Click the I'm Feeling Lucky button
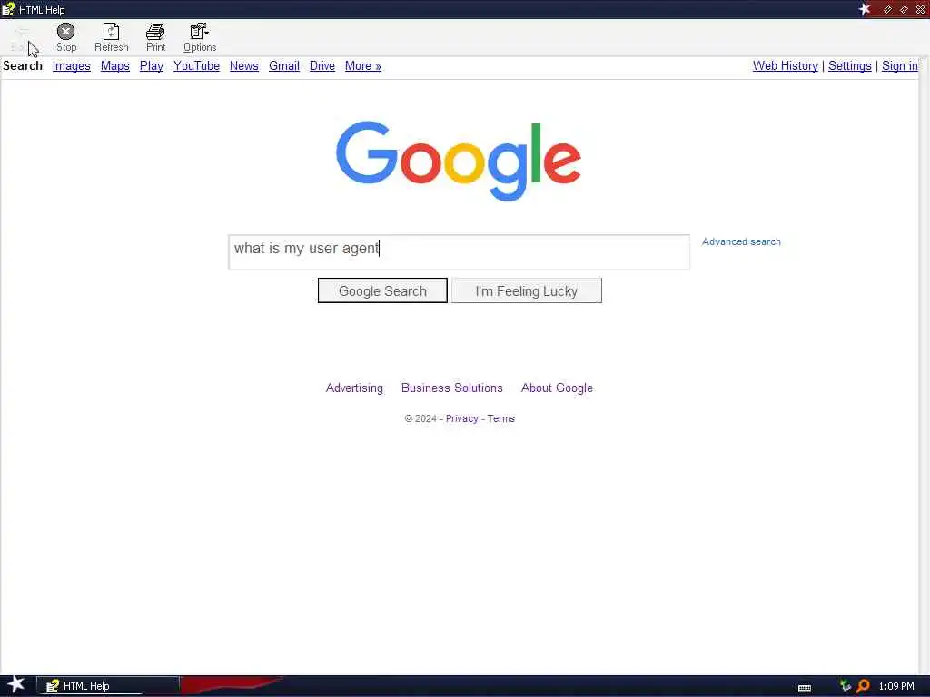The height and width of the screenshot is (697, 930). [526, 290]
